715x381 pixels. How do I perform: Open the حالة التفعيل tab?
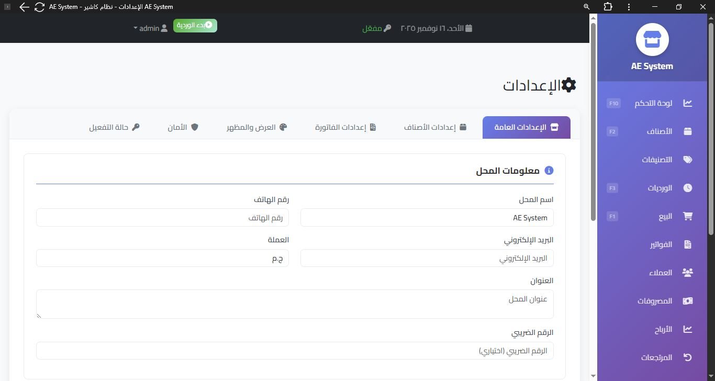[115, 127]
